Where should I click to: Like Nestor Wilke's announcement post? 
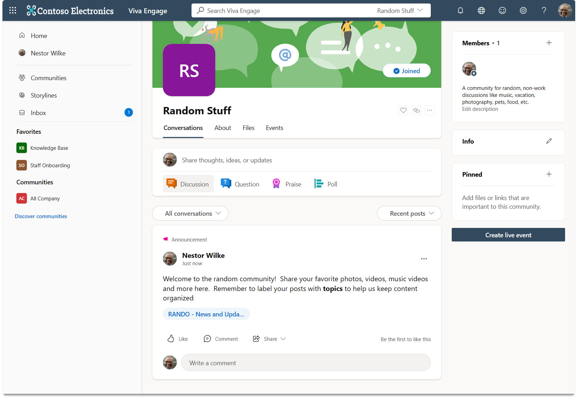tap(177, 338)
